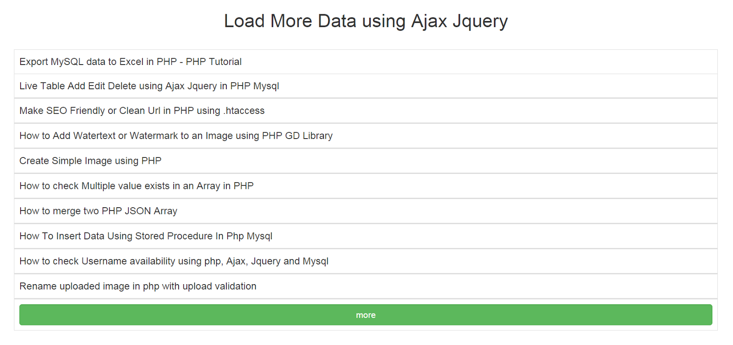Select the Export MySQL data to Excel row
Image resolution: width=733 pixels, height=345 pixels.
tap(131, 62)
